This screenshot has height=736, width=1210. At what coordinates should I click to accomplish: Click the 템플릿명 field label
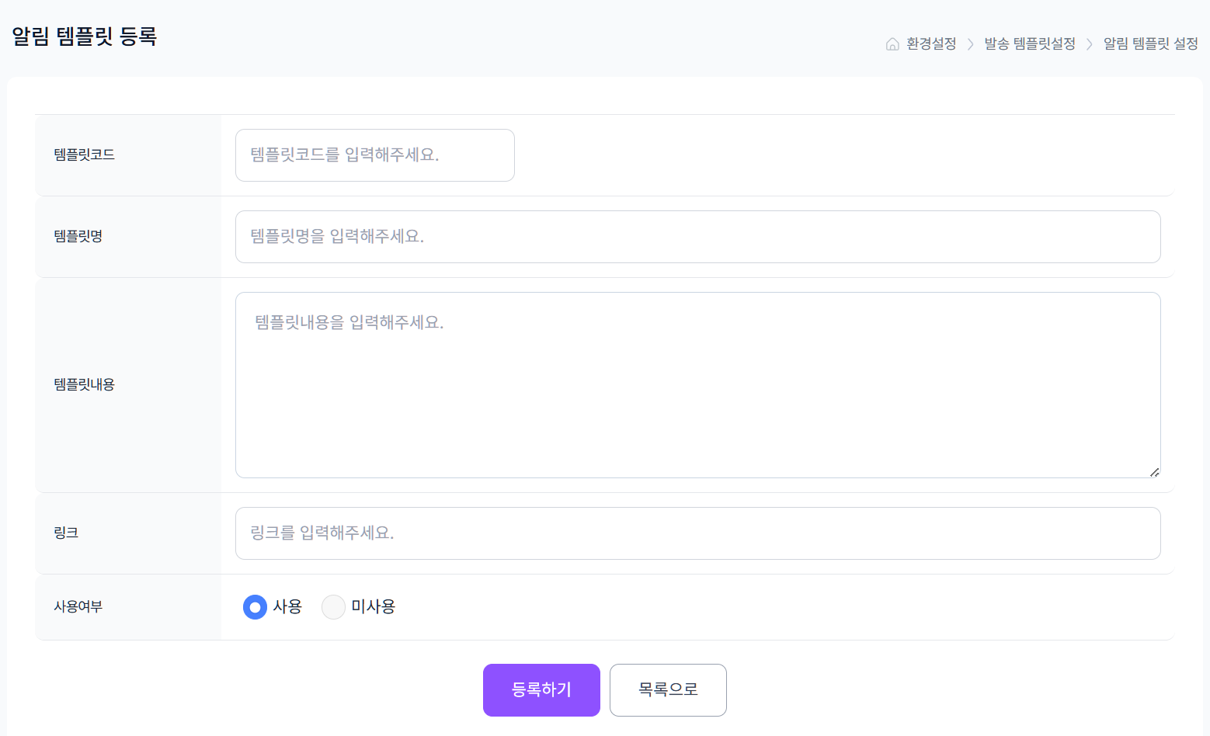(x=78, y=237)
